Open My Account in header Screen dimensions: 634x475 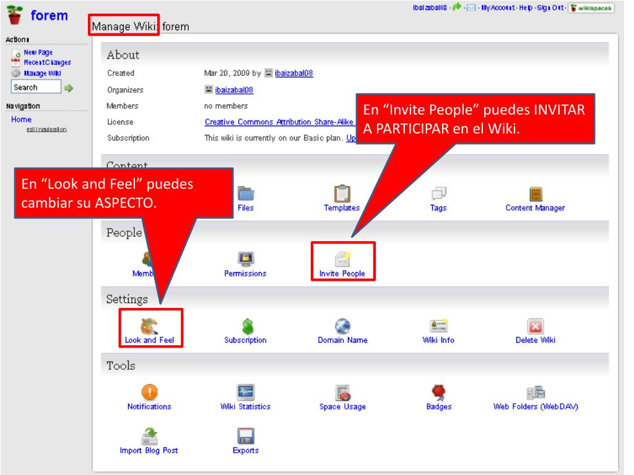(x=498, y=7)
